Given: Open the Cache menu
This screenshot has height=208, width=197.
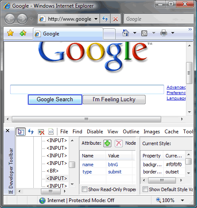Looking at the screenshot, I should (x=172, y=132).
